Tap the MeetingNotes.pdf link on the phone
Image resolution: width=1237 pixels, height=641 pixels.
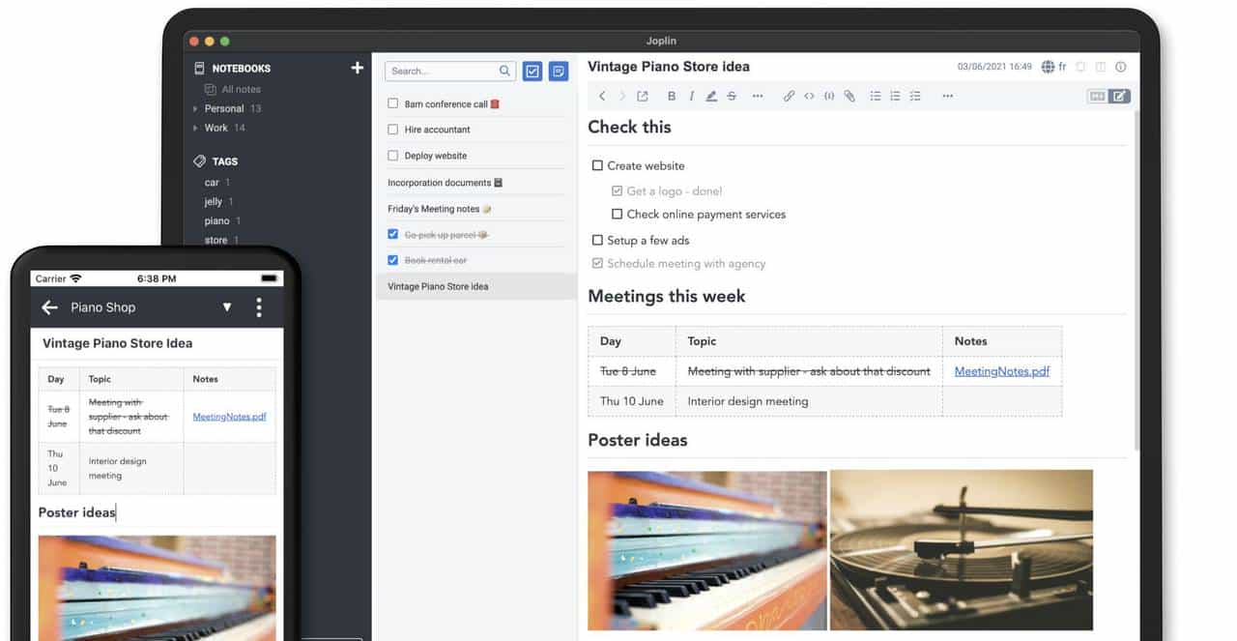click(x=229, y=417)
